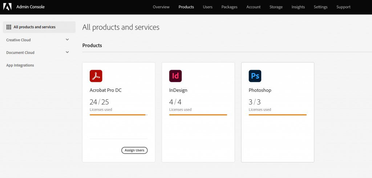Click the Acrobat Pro DC license usage bar
This screenshot has height=178, width=372.
[118, 115]
